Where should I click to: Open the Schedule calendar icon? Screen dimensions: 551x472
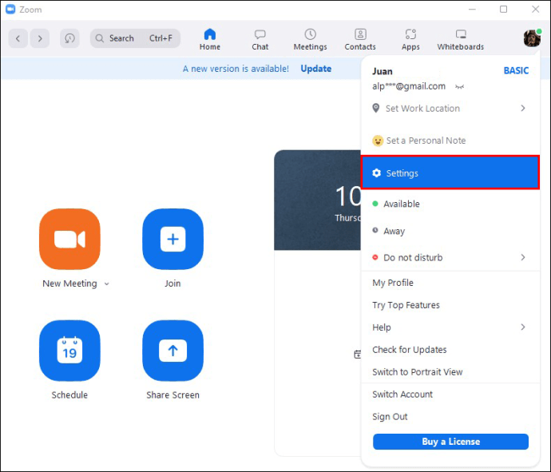tap(69, 351)
